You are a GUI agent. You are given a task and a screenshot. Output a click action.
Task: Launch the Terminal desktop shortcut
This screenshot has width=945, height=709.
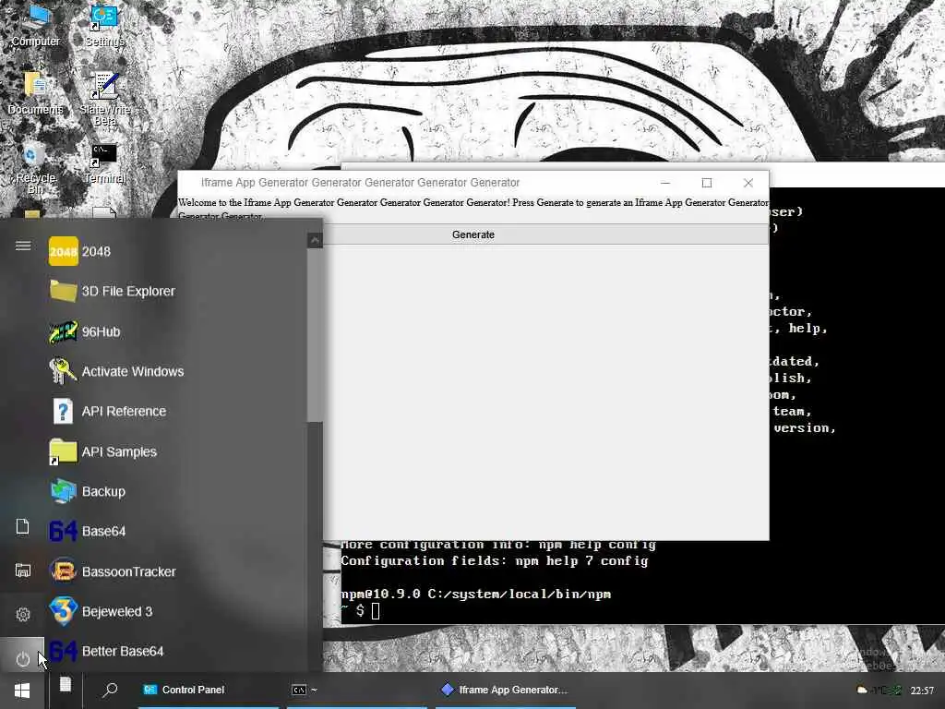click(104, 163)
